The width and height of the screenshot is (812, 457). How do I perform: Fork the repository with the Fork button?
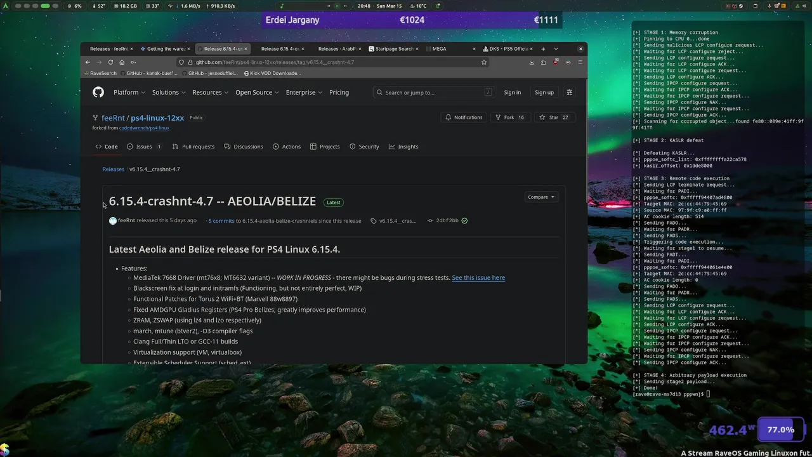(510, 117)
